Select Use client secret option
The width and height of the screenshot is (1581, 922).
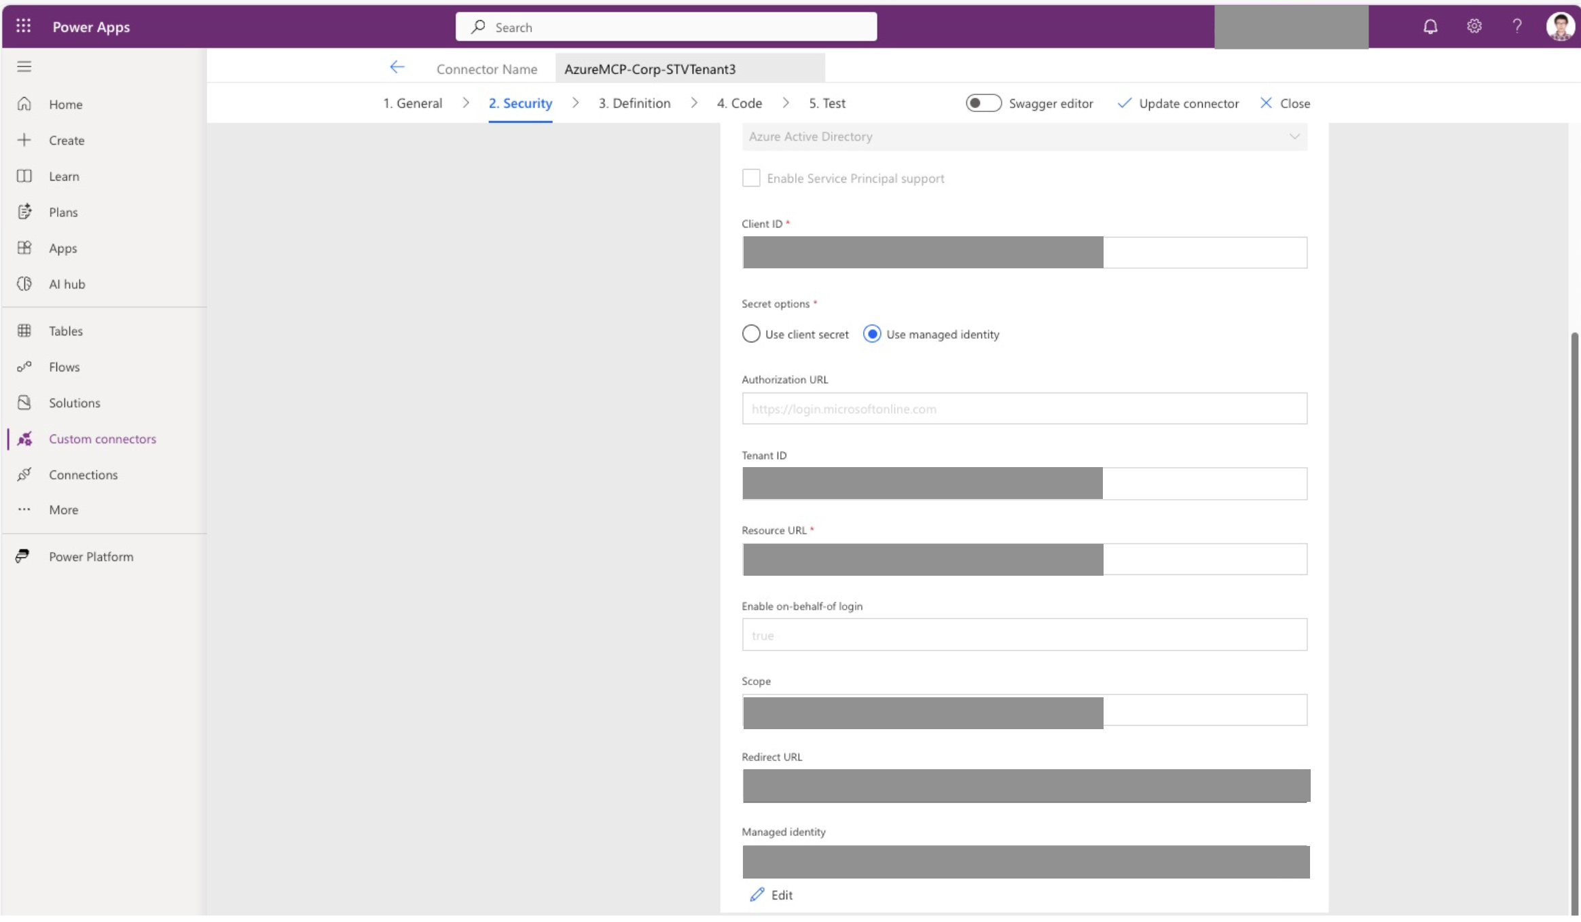click(x=750, y=333)
